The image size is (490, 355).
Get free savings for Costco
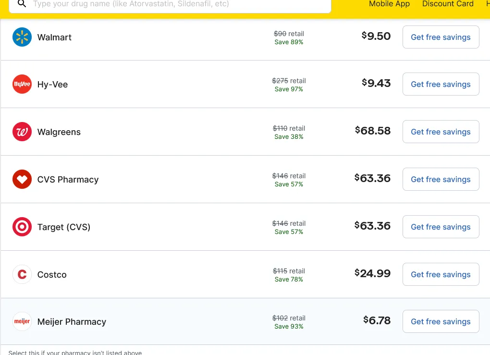tap(441, 275)
